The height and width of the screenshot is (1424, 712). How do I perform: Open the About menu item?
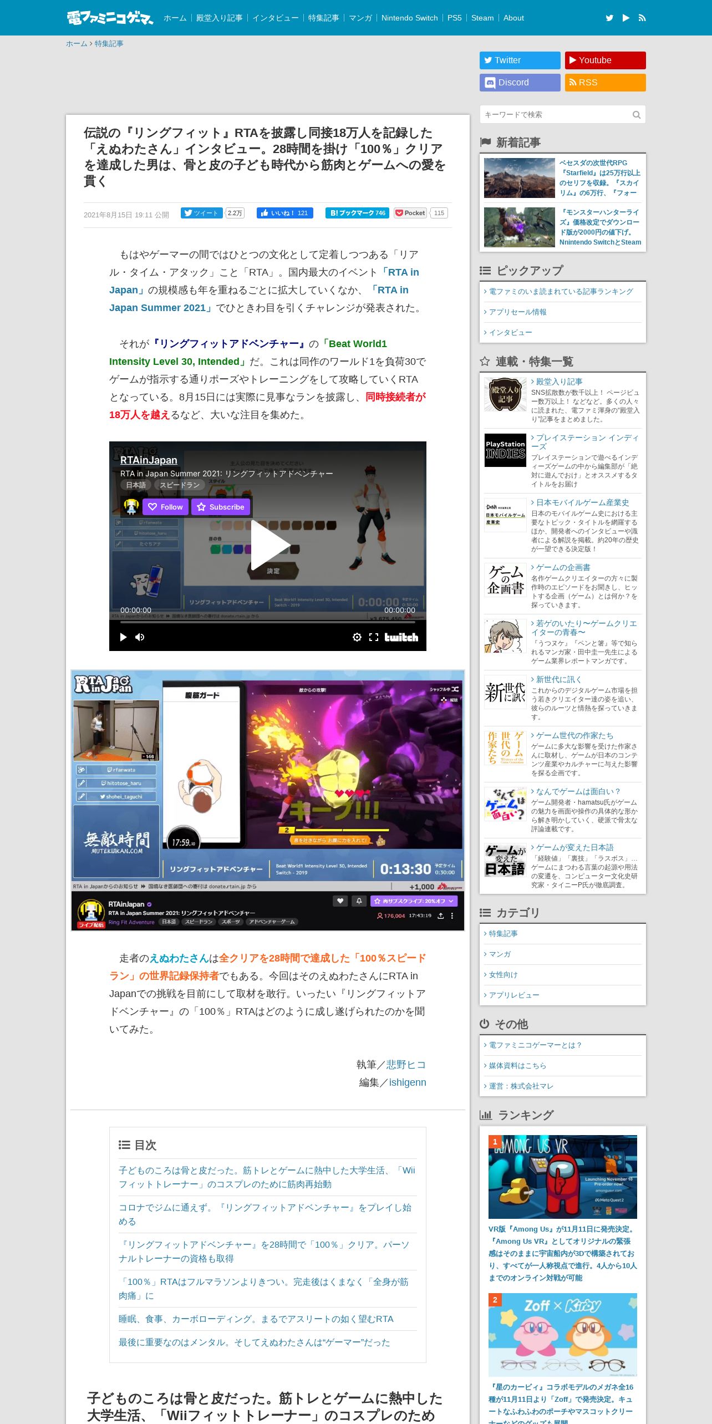tap(513, 18)
